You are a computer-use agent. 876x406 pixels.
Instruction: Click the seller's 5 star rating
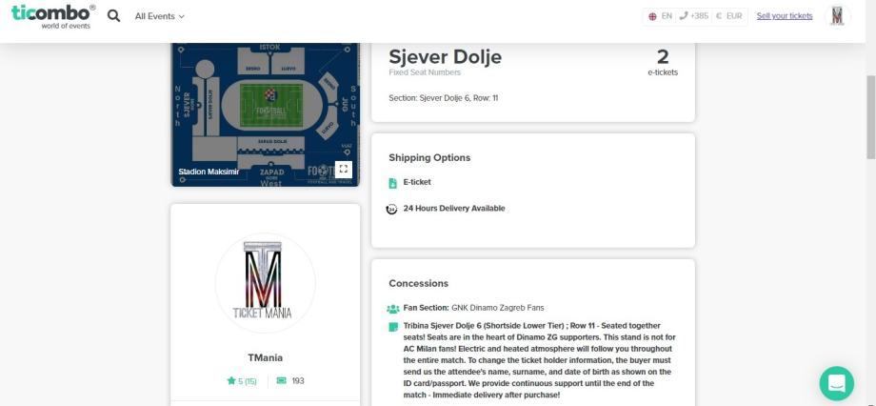(x=242, y=381)
